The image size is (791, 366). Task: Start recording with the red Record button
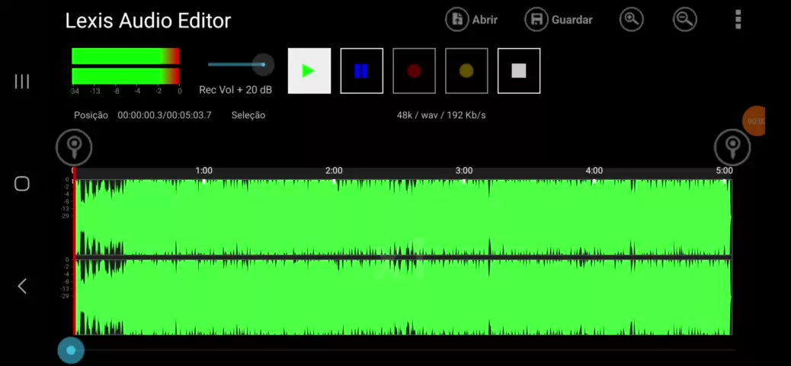click(414, 71)
